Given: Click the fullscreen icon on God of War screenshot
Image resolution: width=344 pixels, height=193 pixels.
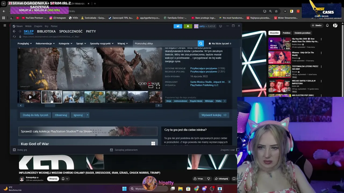Looking at the screenshot, I should [158, 87].
